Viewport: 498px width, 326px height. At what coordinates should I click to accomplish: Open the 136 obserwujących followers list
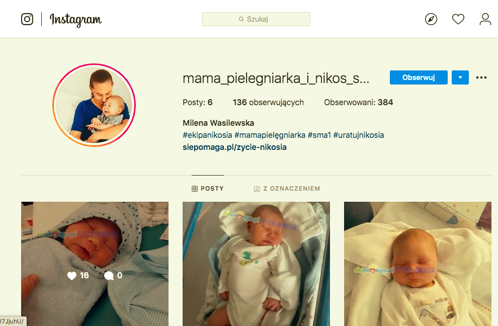(x=268, y=102)
